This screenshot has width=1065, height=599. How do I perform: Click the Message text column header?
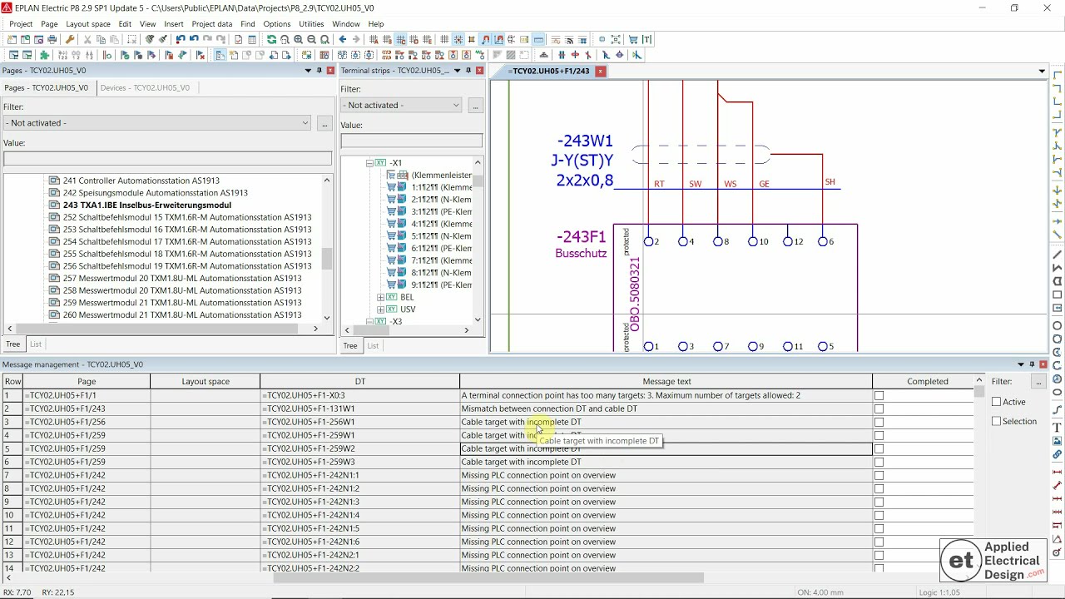click(666, 382)
